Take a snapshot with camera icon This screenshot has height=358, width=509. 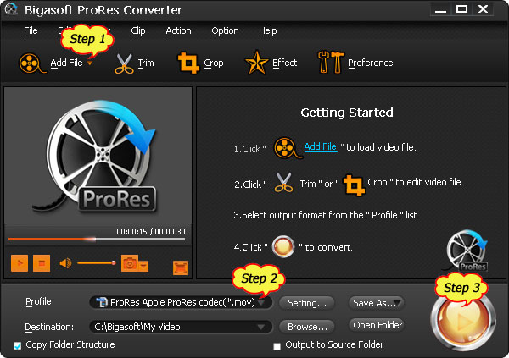130,262
